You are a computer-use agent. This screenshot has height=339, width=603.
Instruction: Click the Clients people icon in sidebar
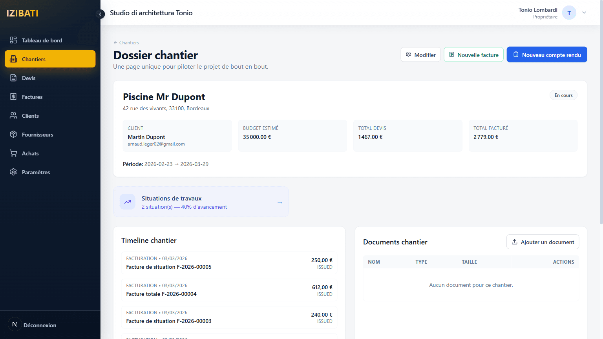point(13,115)
